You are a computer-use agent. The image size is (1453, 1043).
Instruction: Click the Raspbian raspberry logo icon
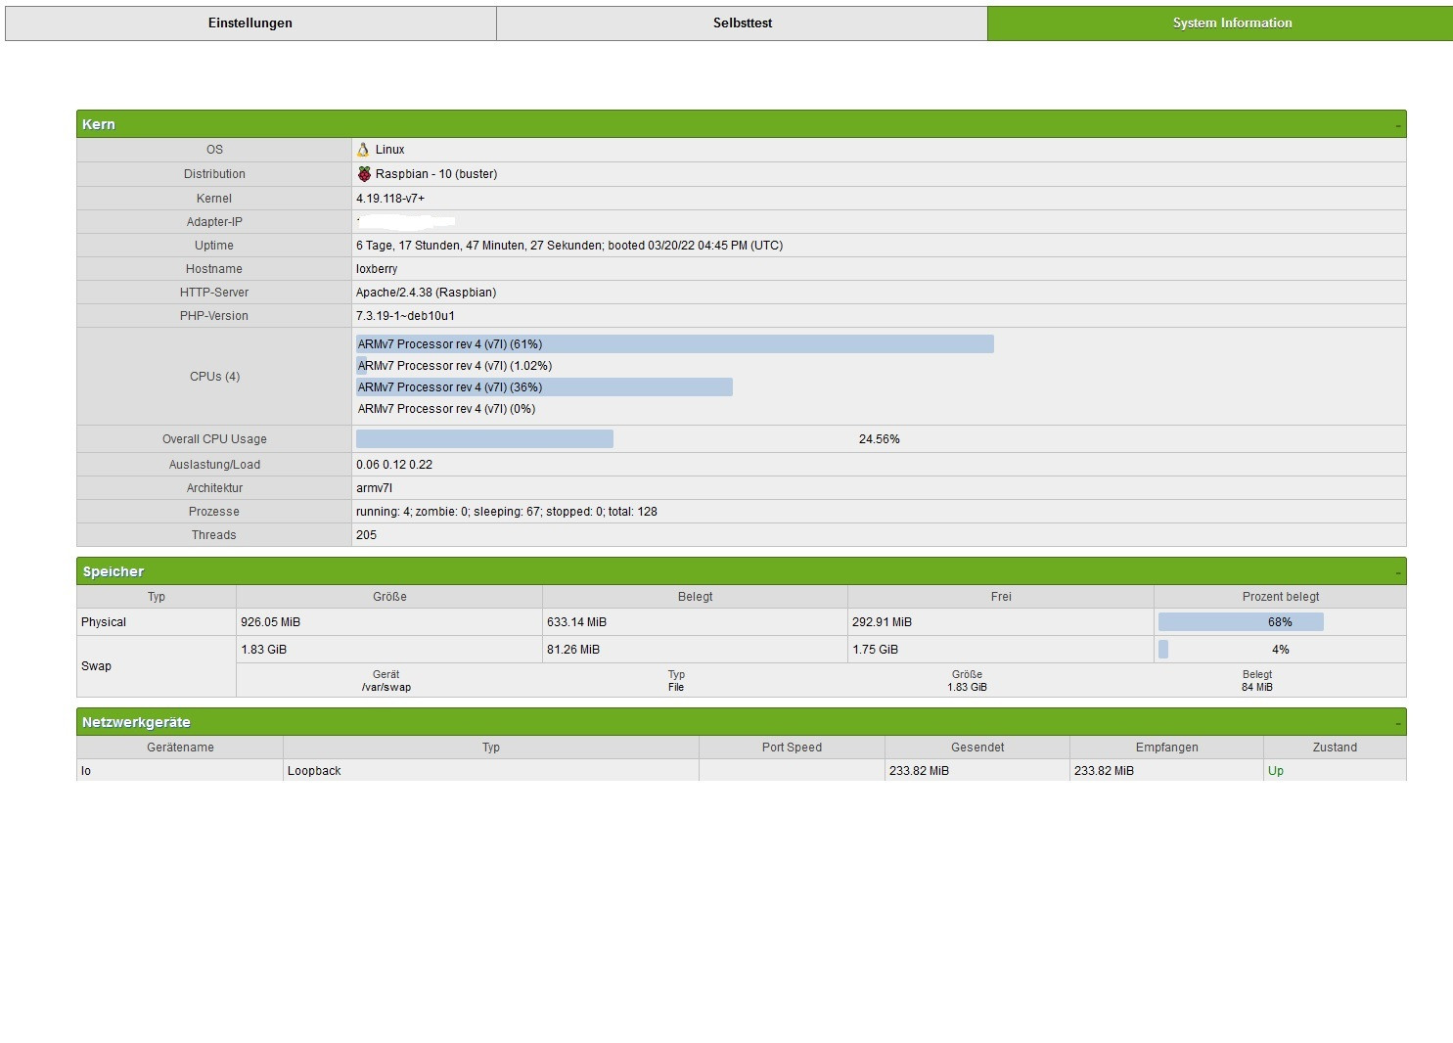coord(364,174)
